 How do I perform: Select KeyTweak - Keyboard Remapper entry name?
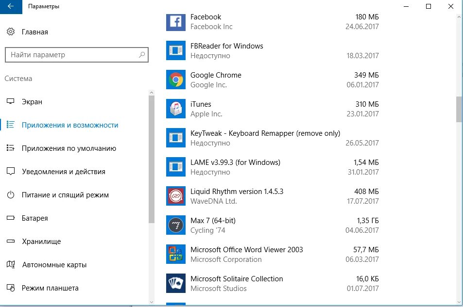265,133
